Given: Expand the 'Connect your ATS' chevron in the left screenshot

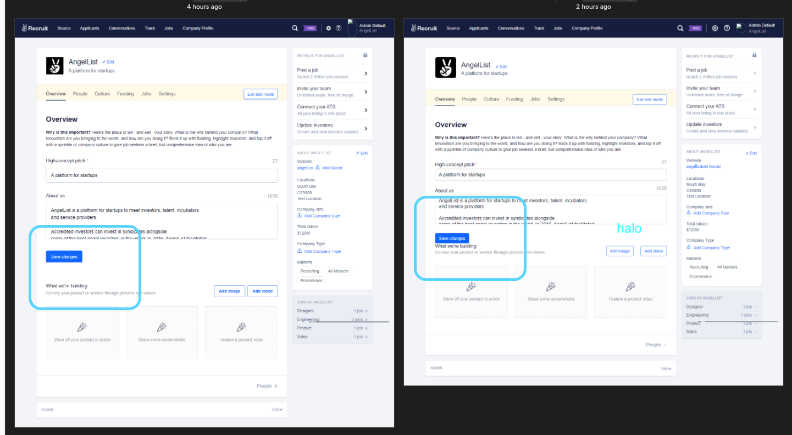Looking at the screenshot, I should [365, 110].
